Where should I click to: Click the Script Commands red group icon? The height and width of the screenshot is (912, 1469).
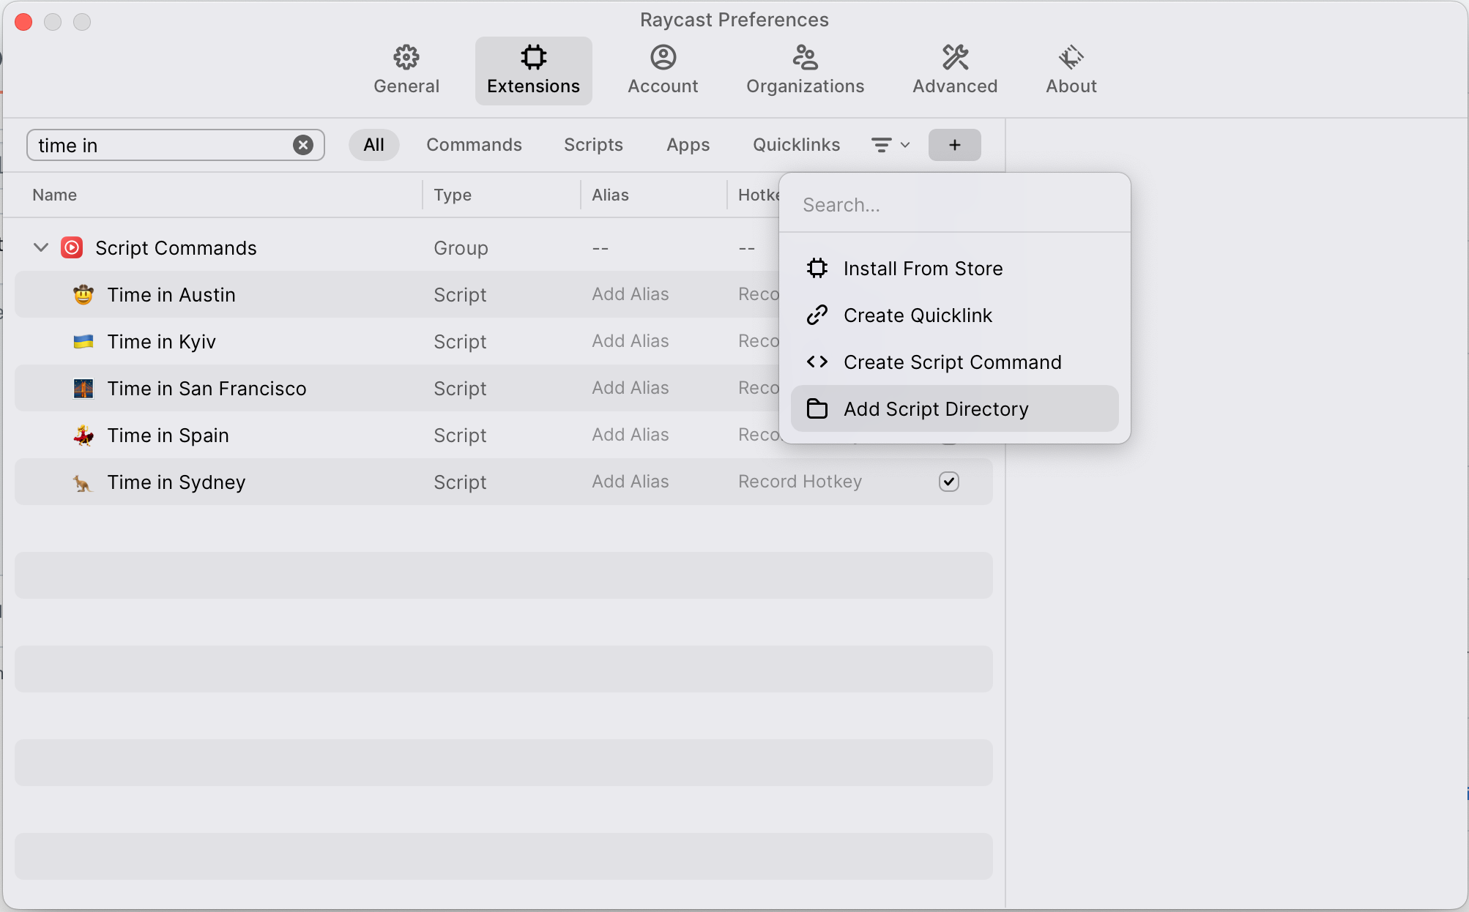(x=72, y=248)
